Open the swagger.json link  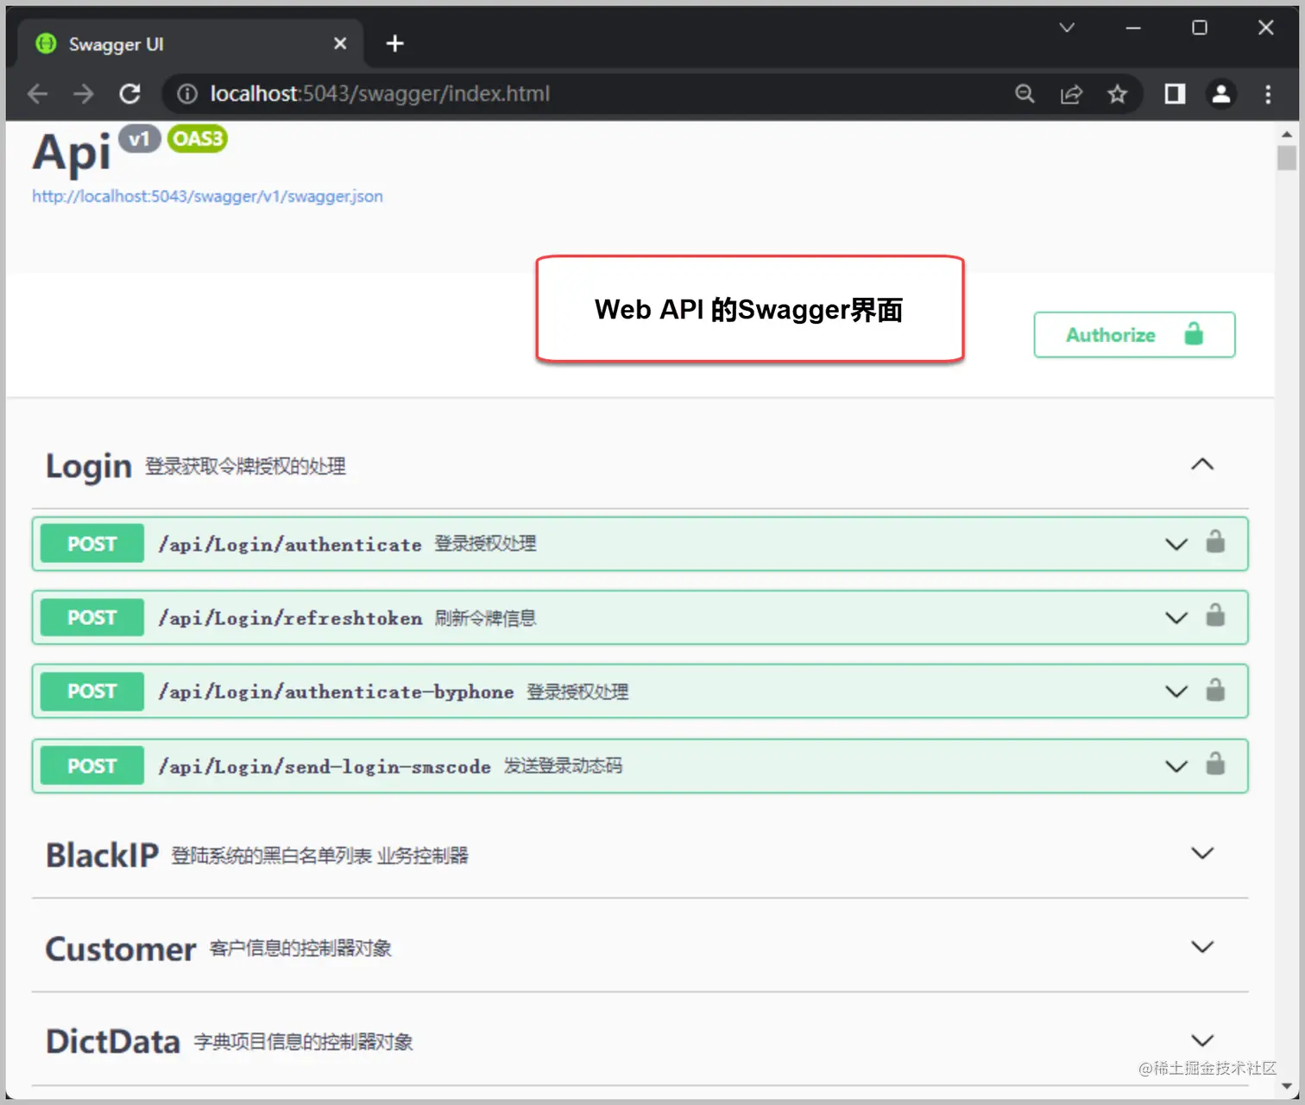coord(207,196)
